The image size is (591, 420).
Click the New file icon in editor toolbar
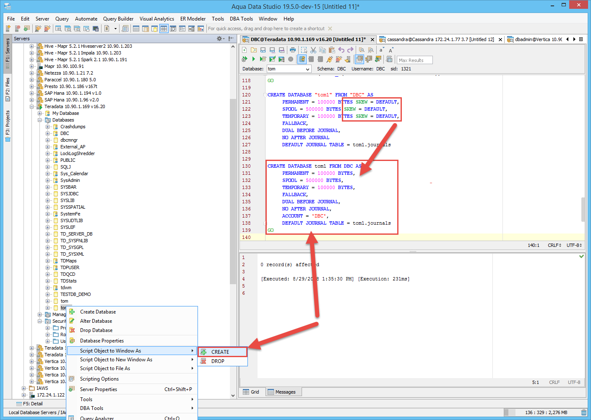coord(245,50)
